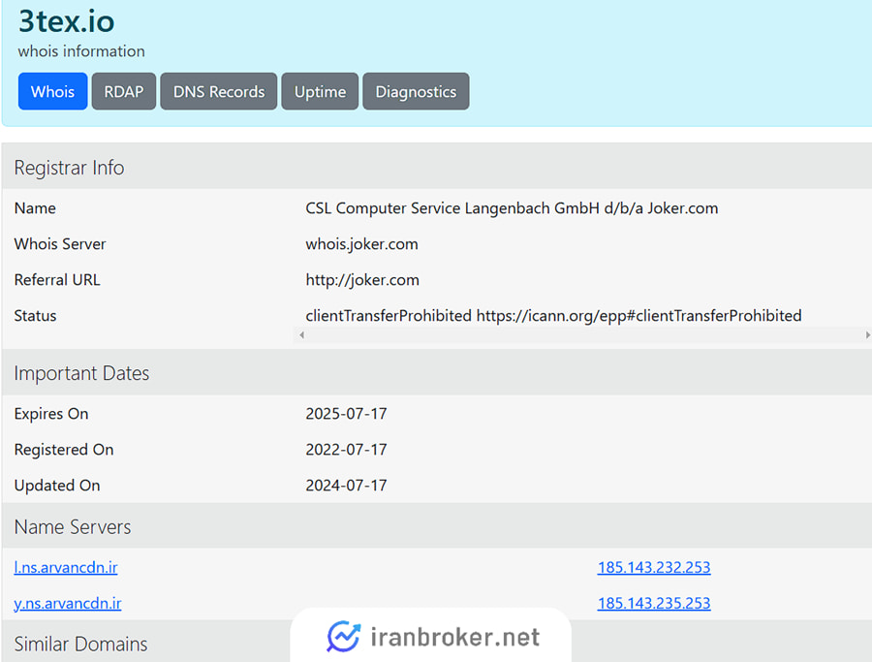
Task: Click the whois information subtitle
Action: 81,51
